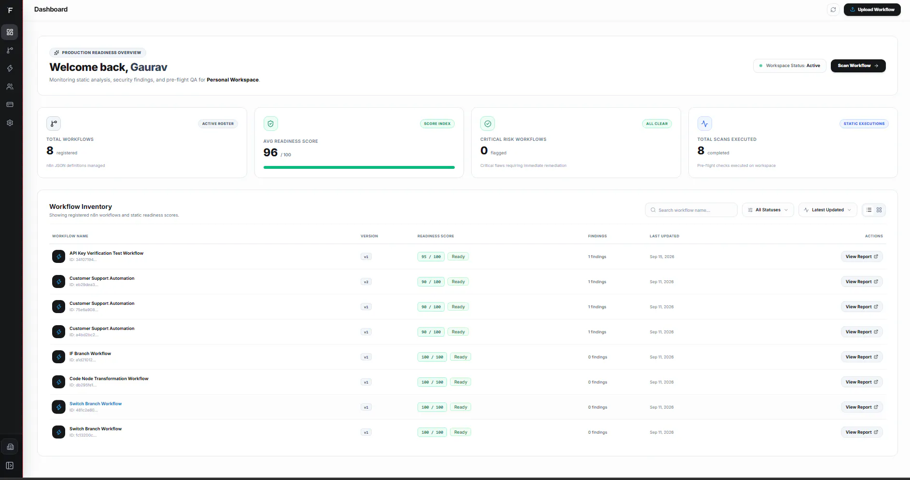
Task: Open the Latest Updated sort dropdown
Action: (828, 210)
